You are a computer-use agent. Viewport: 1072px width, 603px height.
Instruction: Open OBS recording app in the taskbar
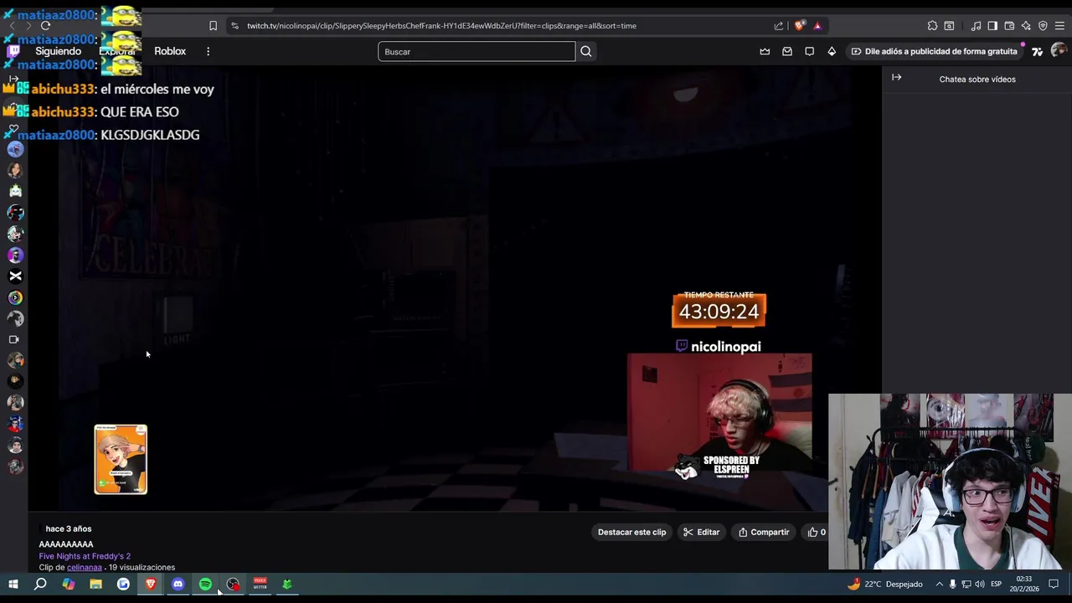[233, 584]
